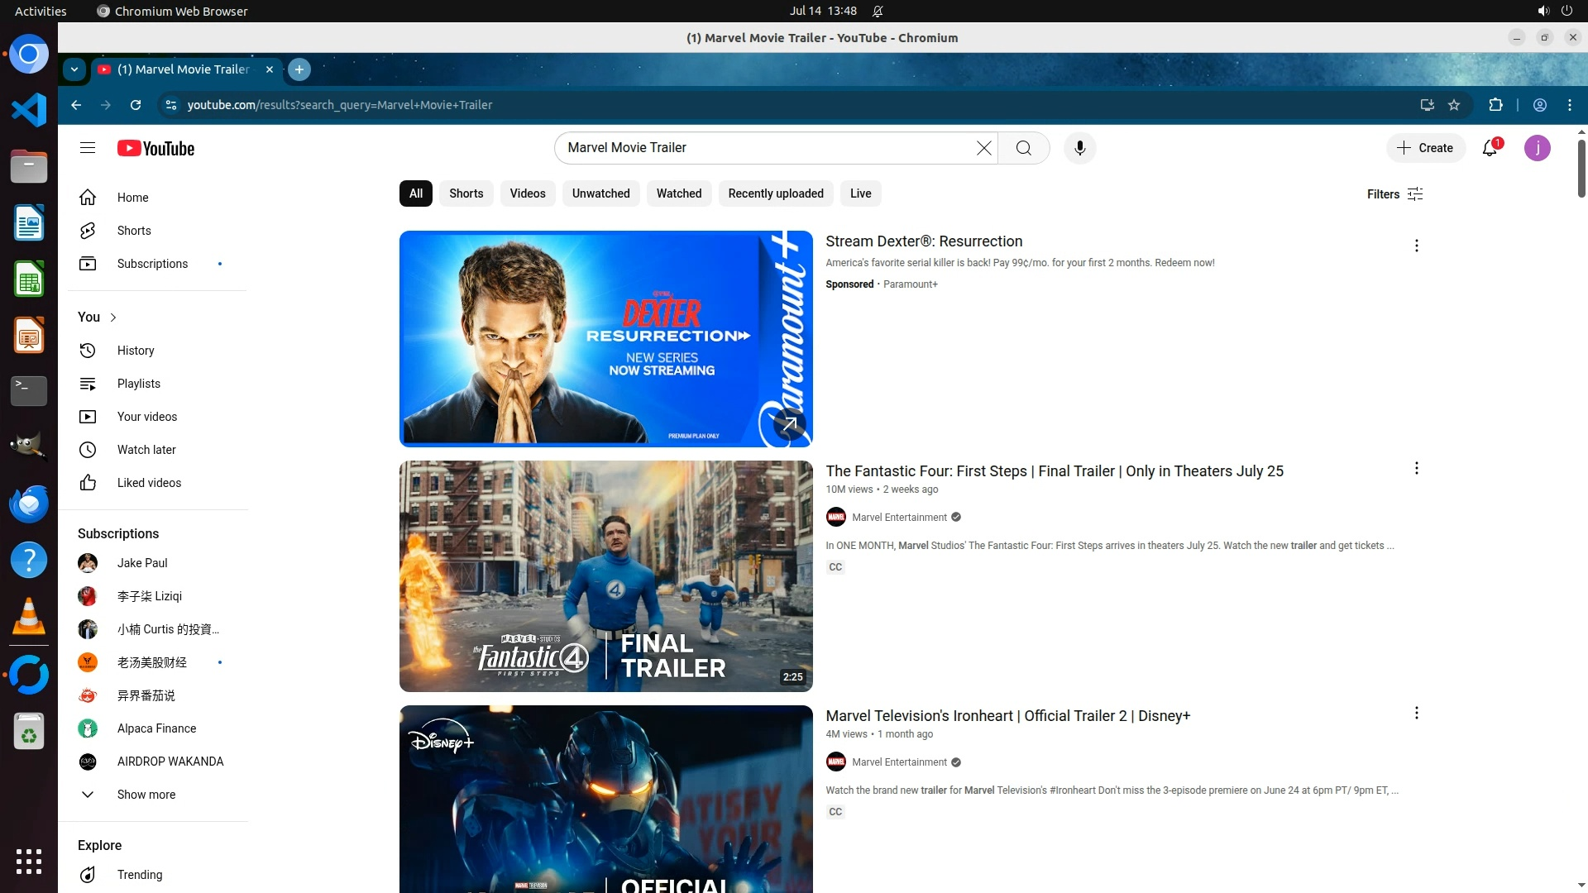
Task: Open the Filters options panel
Action: (1394, 194)
